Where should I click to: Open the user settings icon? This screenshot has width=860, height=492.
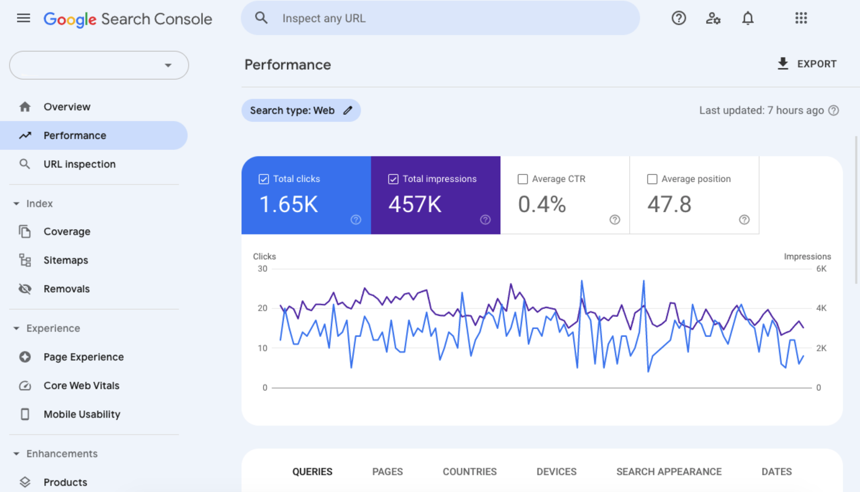click(x=713, y=18)
